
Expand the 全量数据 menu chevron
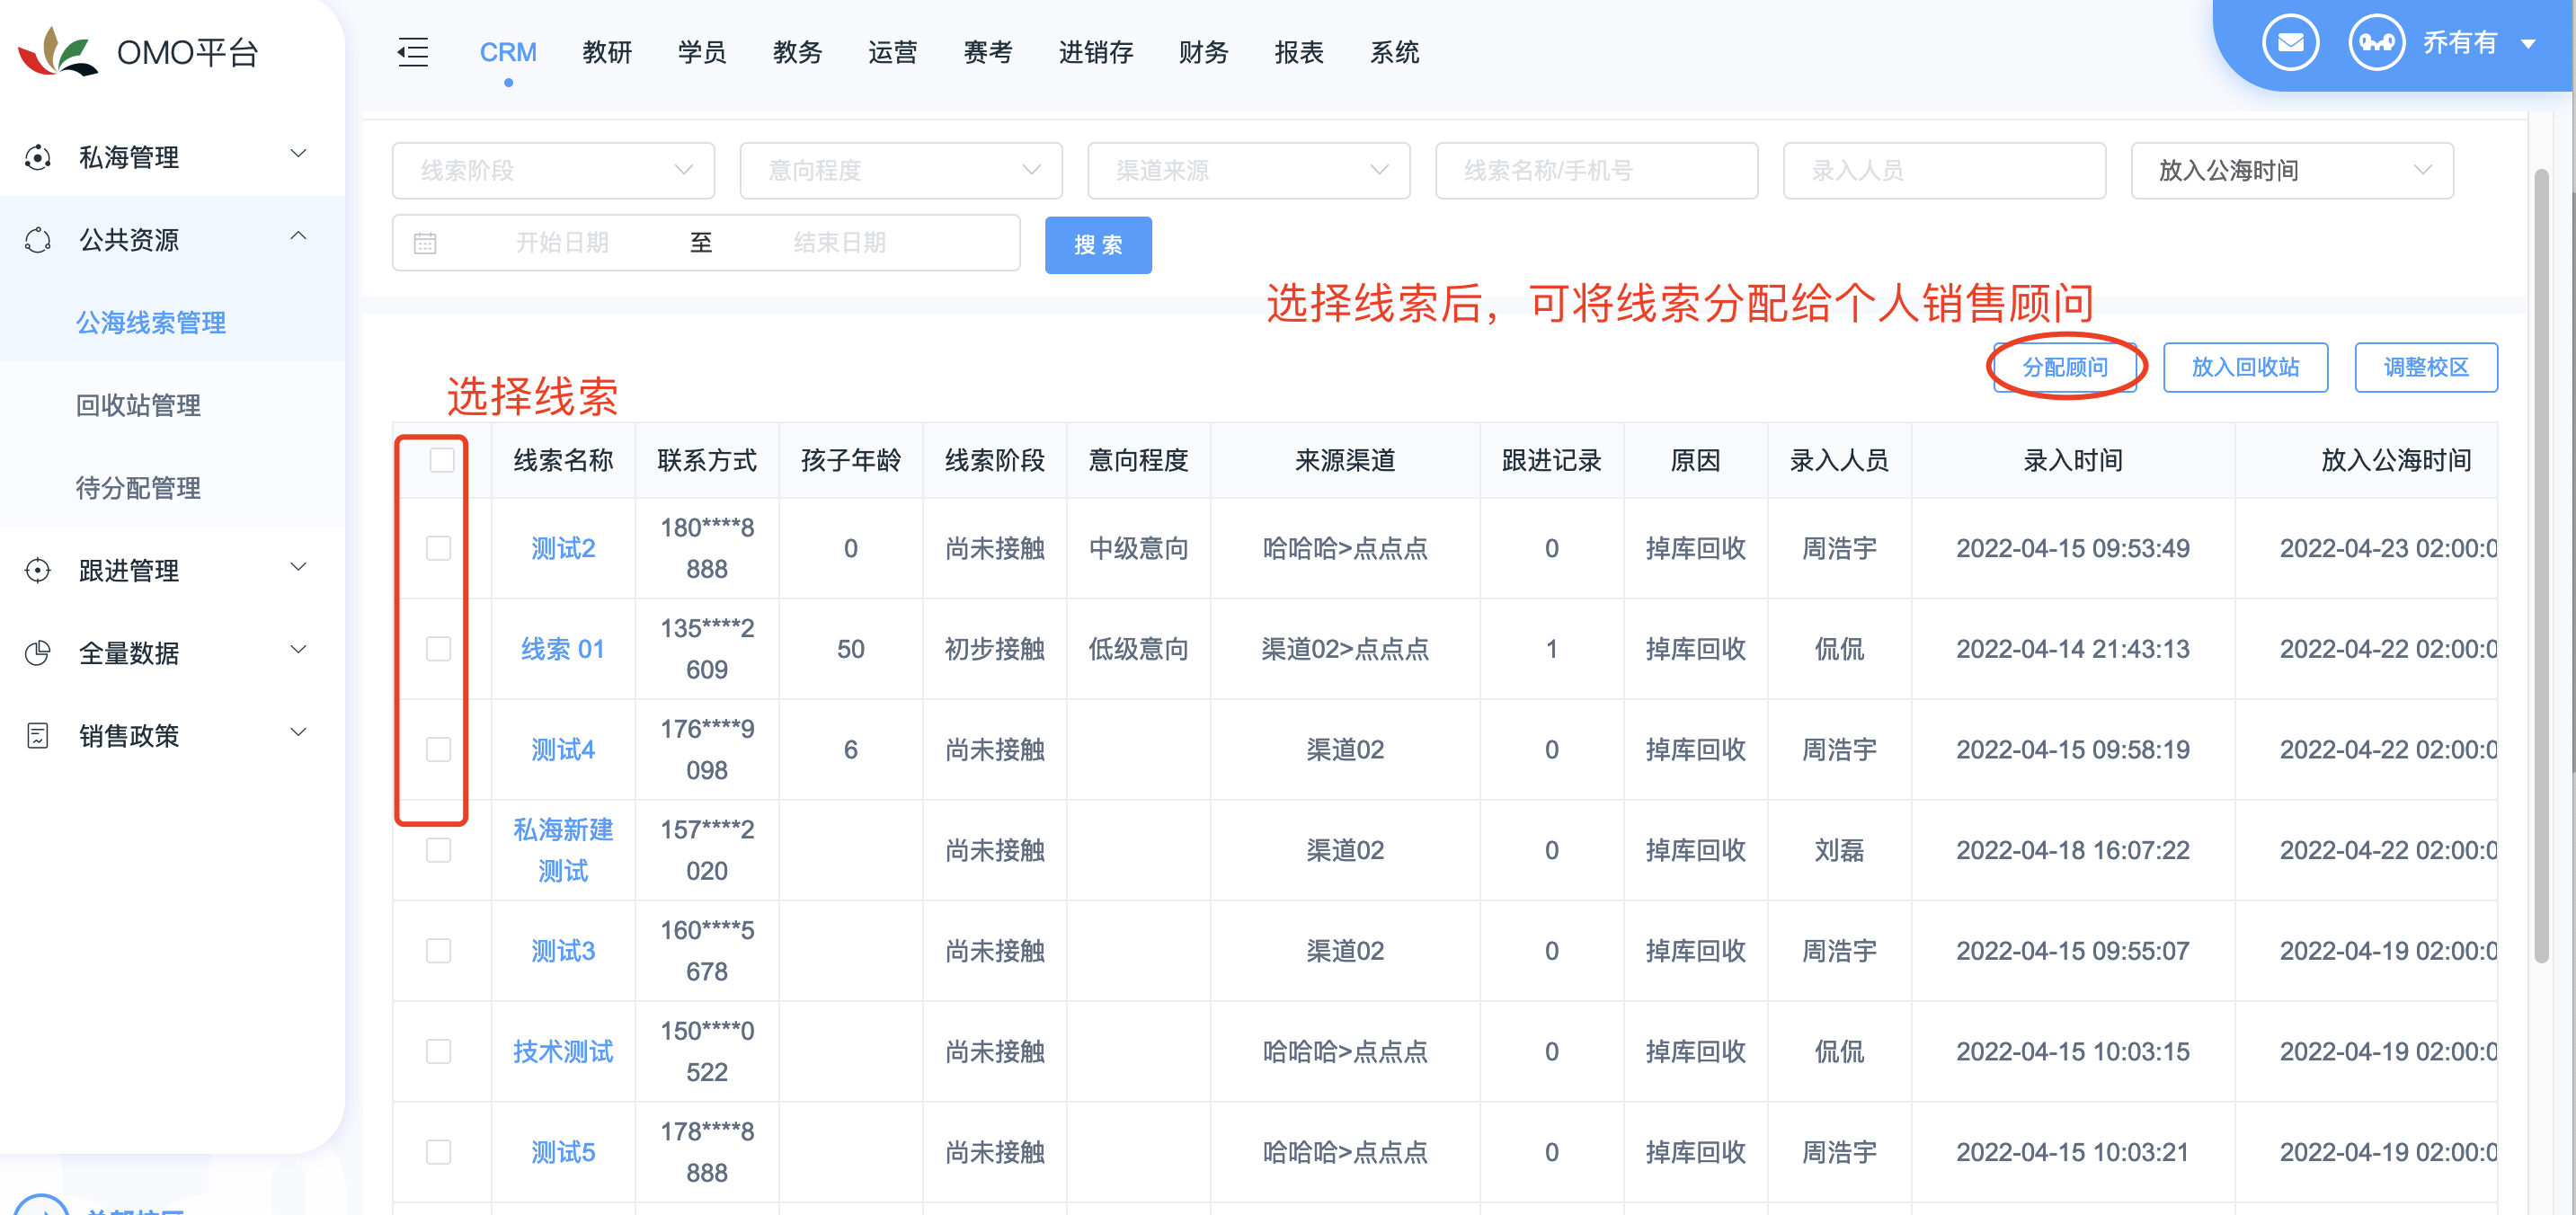(x=298, y=649)
